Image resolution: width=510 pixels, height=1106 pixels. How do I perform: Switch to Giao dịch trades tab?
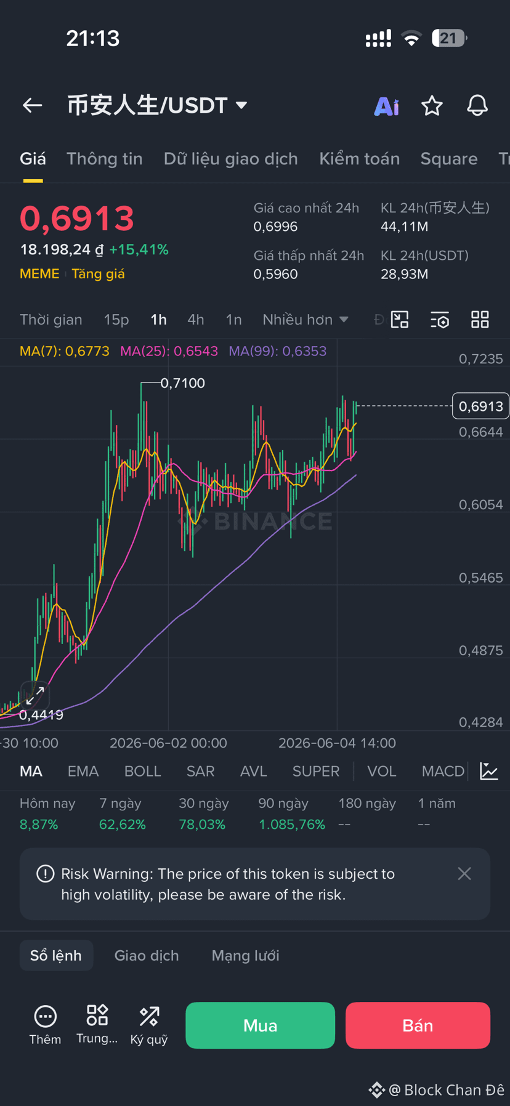click(147, 955)
